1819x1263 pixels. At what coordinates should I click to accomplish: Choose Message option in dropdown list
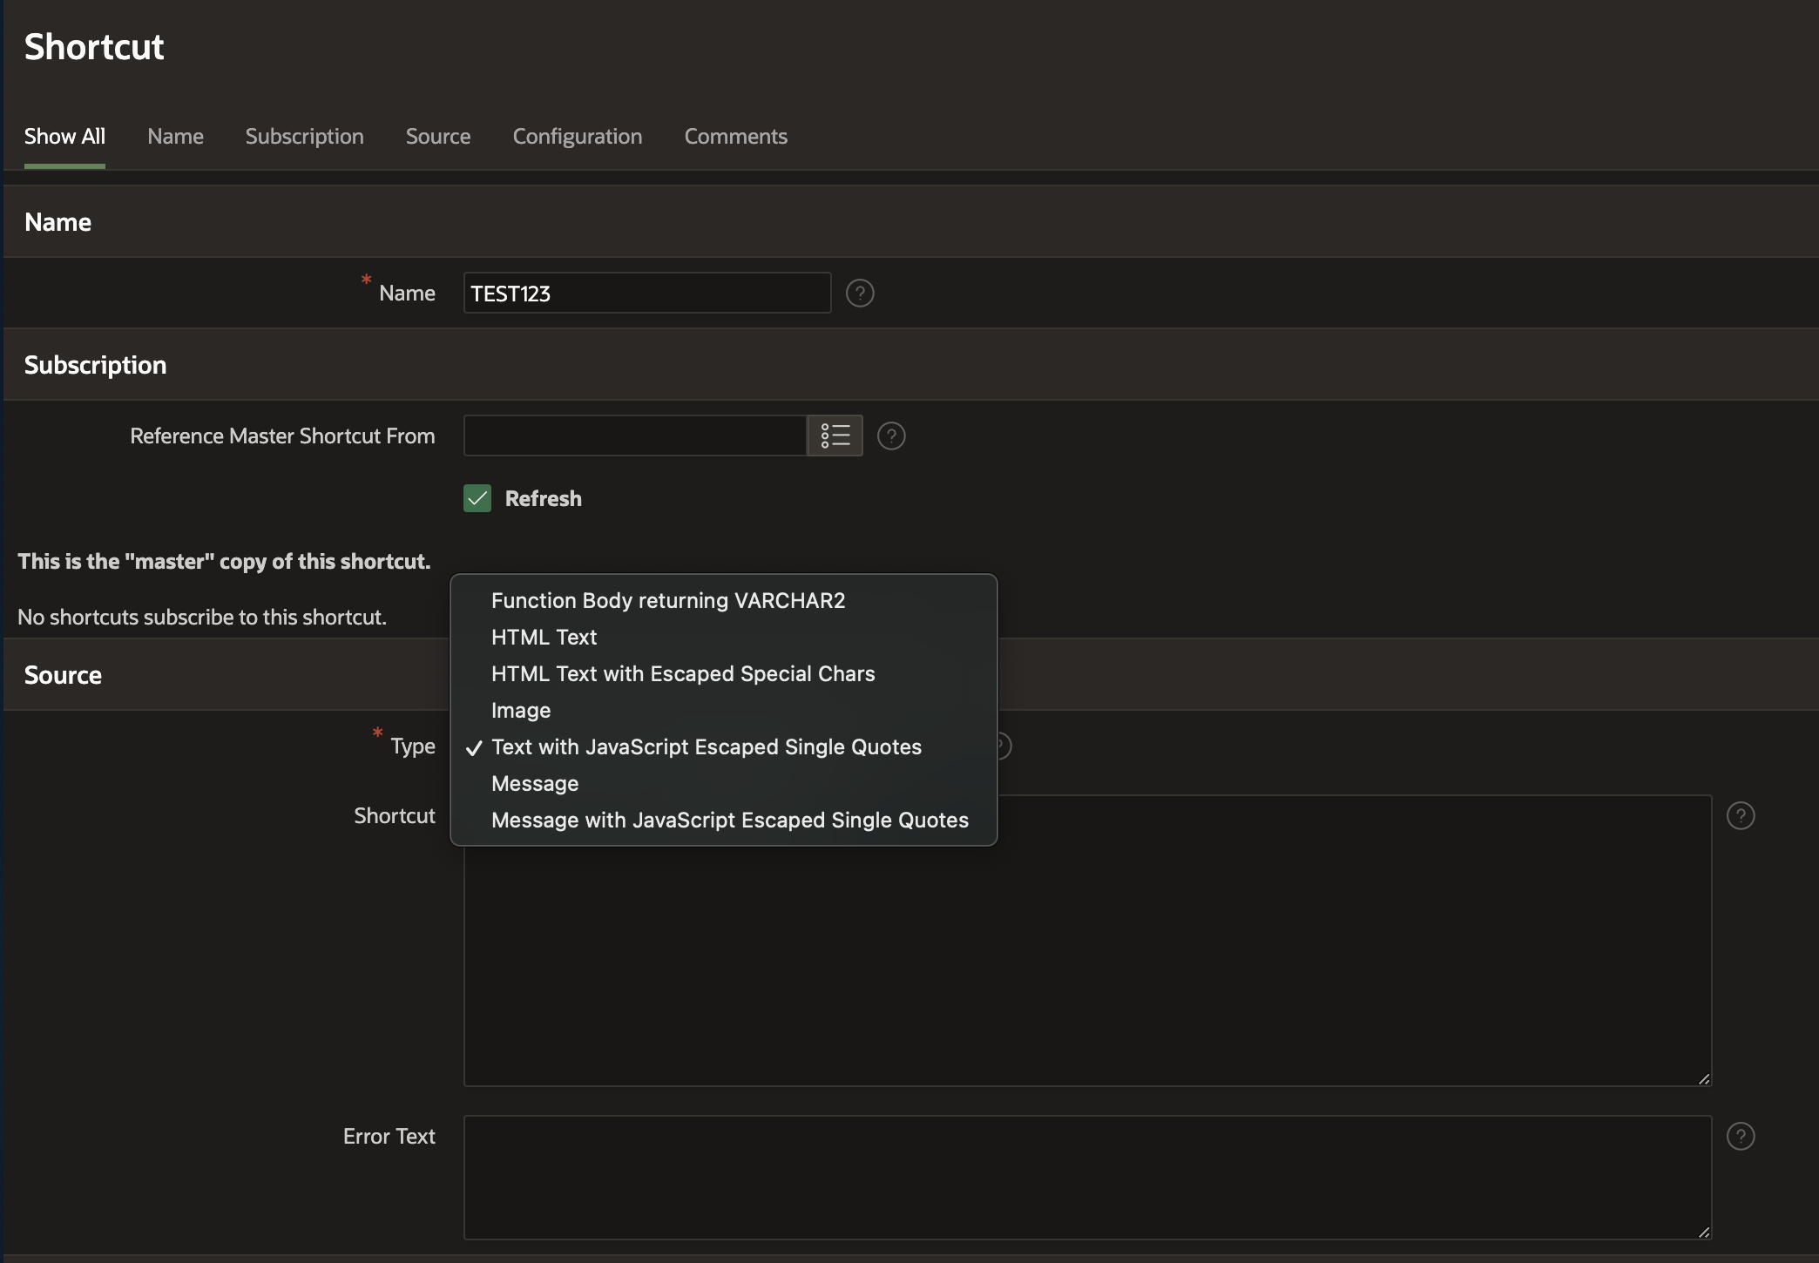pyautogui.click(x=534, y=784)
